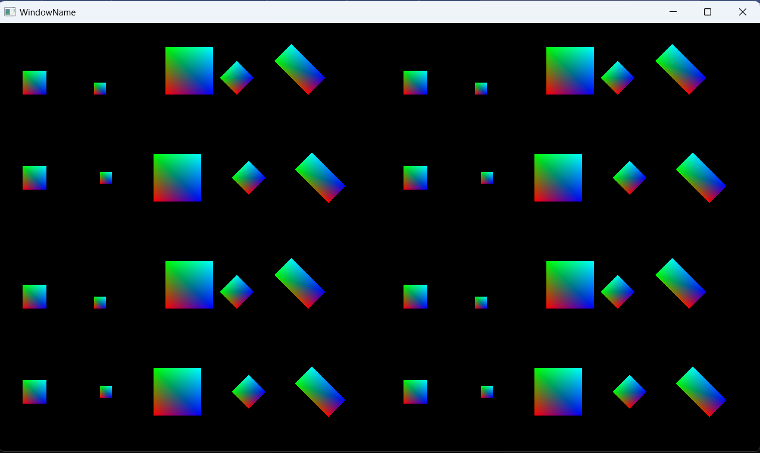The height and width of the screenshot is (453, 760).
Task: Select medium square at far left of third row
Action: tap(35, 297)
